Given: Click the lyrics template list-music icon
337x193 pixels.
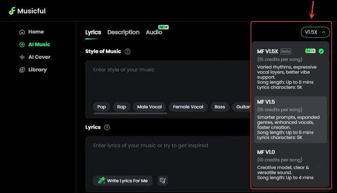Looking at the screenshot, I should 162,181.
